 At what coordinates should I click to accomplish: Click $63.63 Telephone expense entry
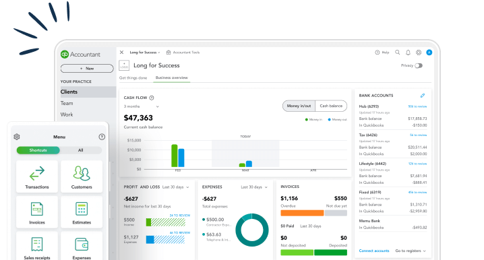(216, 236)
